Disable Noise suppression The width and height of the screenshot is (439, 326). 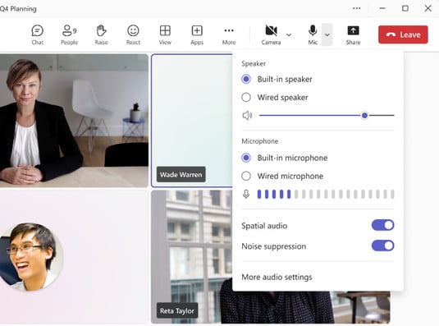click(x=382, y=246)
